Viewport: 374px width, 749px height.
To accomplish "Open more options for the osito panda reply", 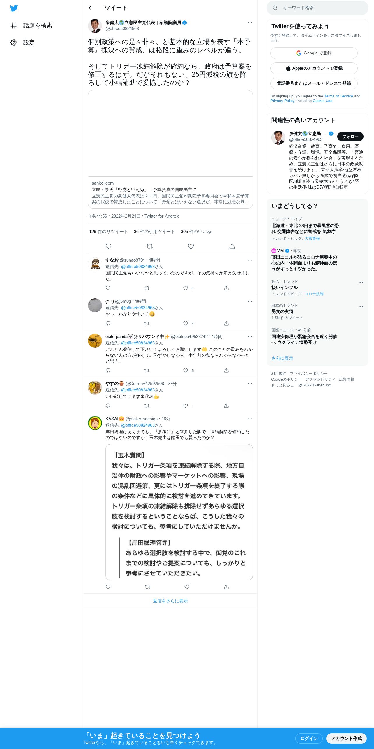I will tap(250, 337).
